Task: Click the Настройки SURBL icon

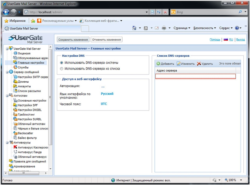Action: click(15, 119)
